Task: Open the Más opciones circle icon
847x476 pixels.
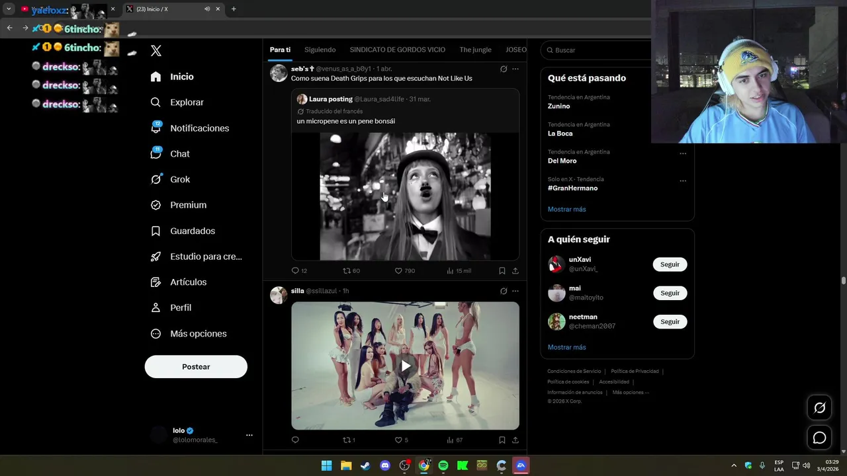Action: 156,334
